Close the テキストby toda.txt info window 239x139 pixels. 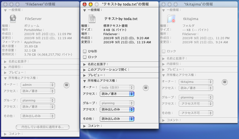[x=84, y=4]
